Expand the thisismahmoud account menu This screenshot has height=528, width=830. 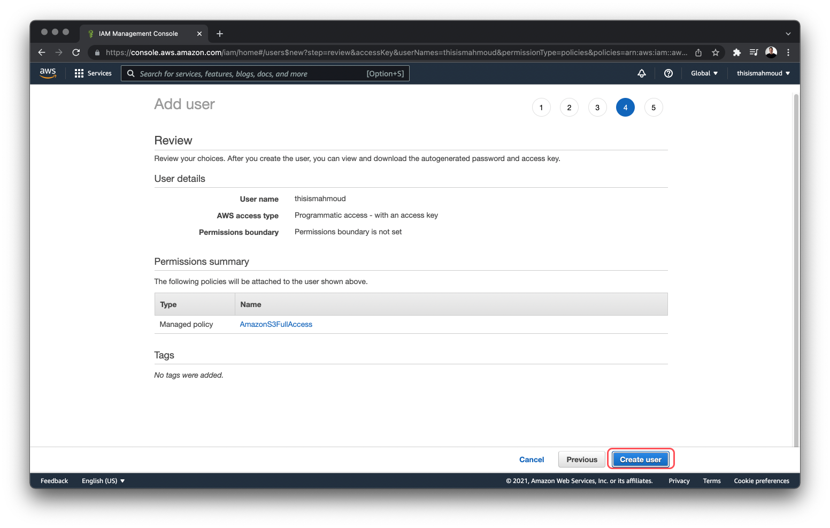click(x=763, y=73)
